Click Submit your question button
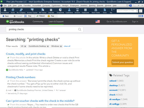144x108 pixels. pyautogui.click(x=123, y=62)
